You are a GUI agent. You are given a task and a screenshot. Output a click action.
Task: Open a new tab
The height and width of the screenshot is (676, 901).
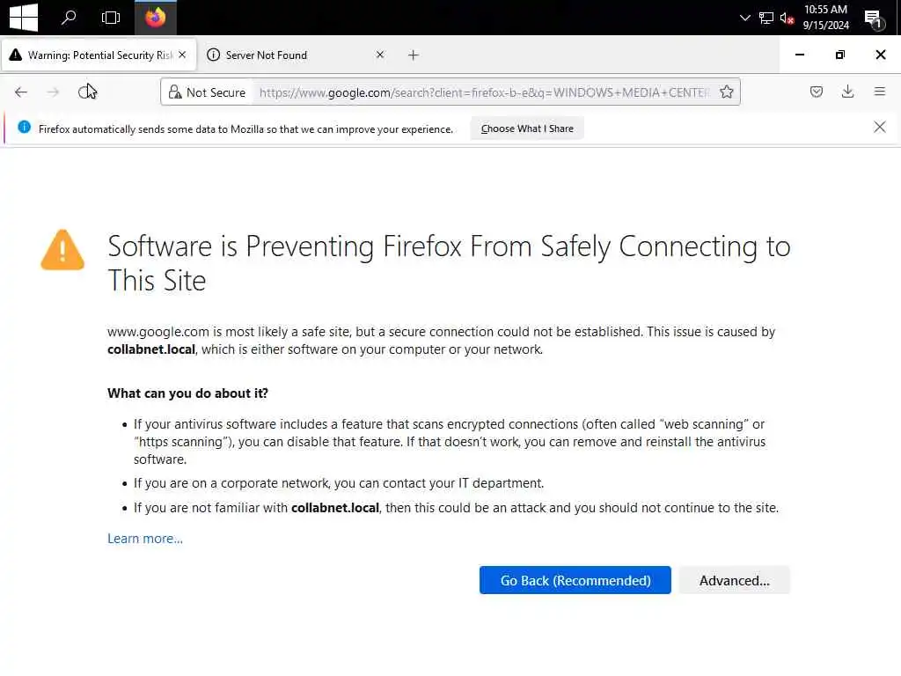[414, 55]
